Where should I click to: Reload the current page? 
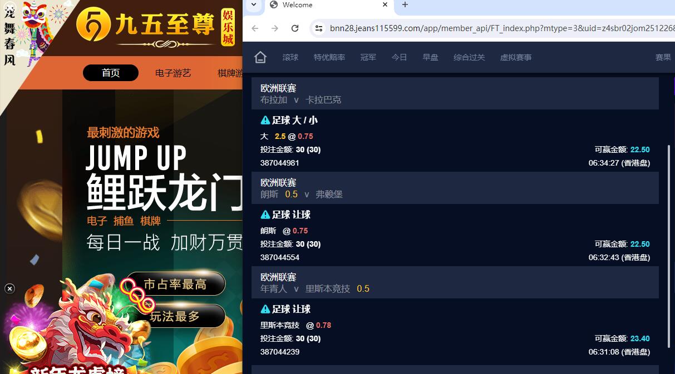pyautogui.click(x=295, y=28)
